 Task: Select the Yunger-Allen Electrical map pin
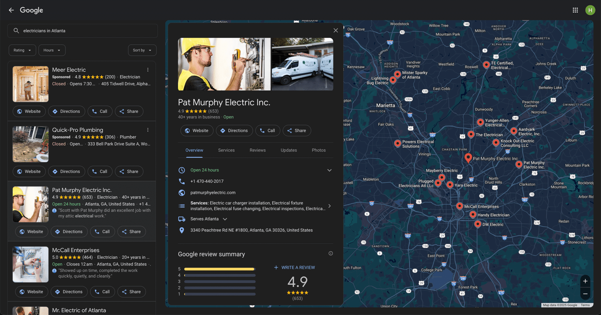480,122
